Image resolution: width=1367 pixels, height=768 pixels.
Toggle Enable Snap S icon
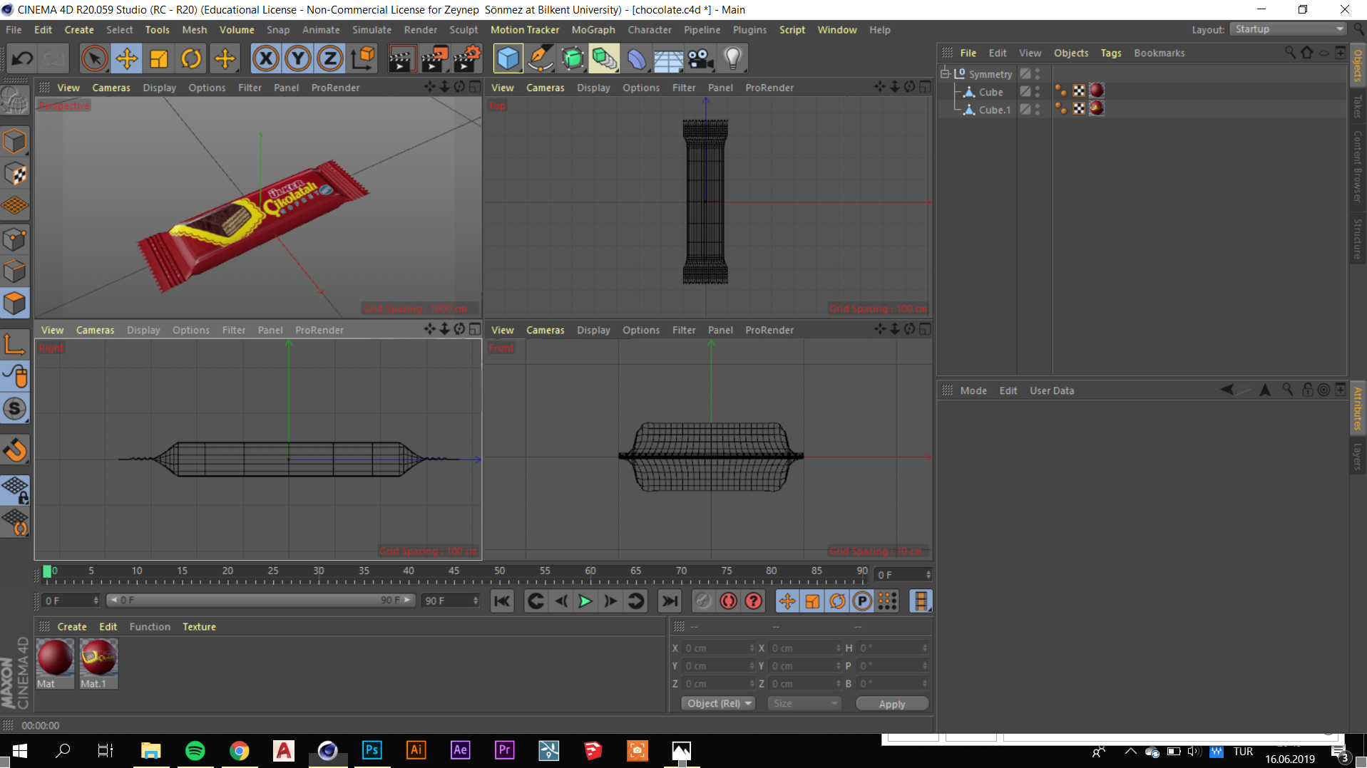(14, 409)
